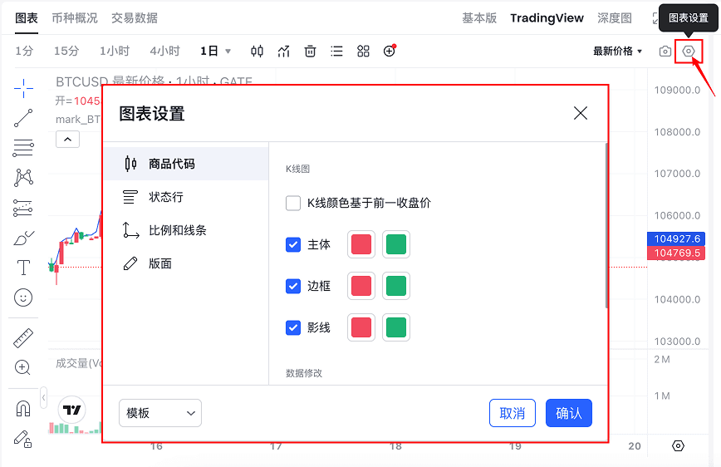Uncheck the 影线 checkbox
Screen dimensions: 721x467
click(293, 327)
